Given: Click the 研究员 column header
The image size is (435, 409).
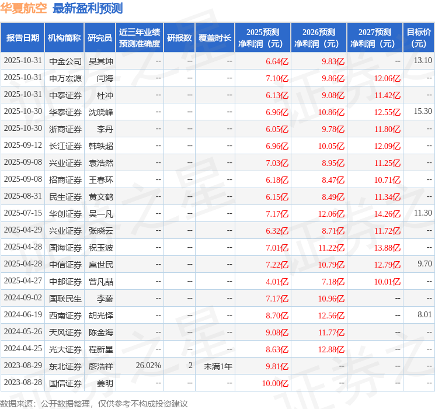Looking at the screenshot, I should pos(100,37).
